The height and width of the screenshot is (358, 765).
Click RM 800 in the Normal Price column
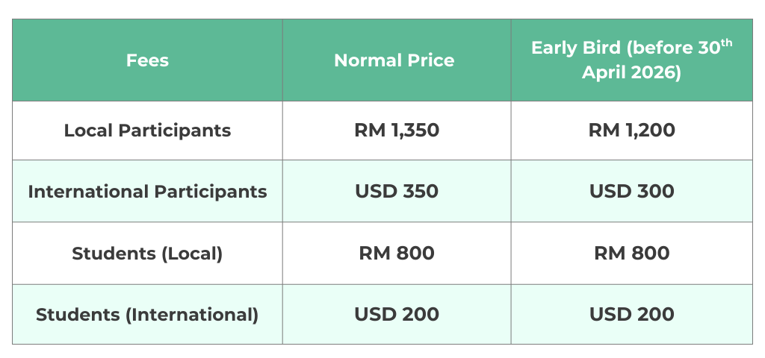[x=397, y=253]
